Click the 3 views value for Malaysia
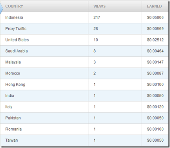Image resolution: width=170 pixels, height=148 pixels. [94, 62]
